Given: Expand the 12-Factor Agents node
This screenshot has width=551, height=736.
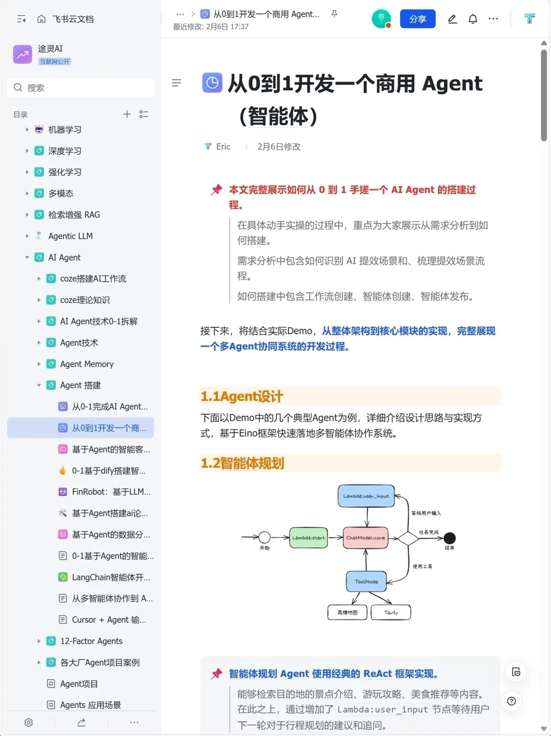Looking at the screenshot, I should [39, 641].
